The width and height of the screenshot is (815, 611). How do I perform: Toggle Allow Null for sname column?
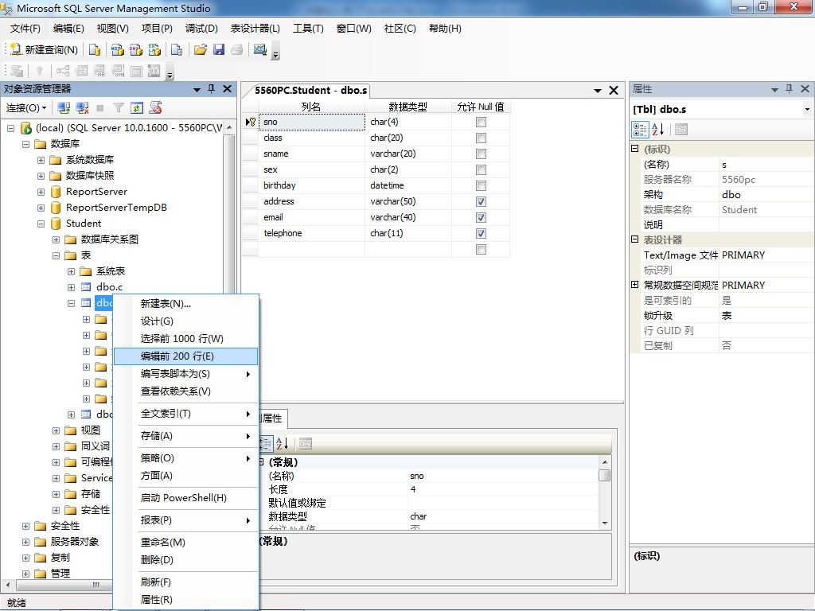[481, 154]
